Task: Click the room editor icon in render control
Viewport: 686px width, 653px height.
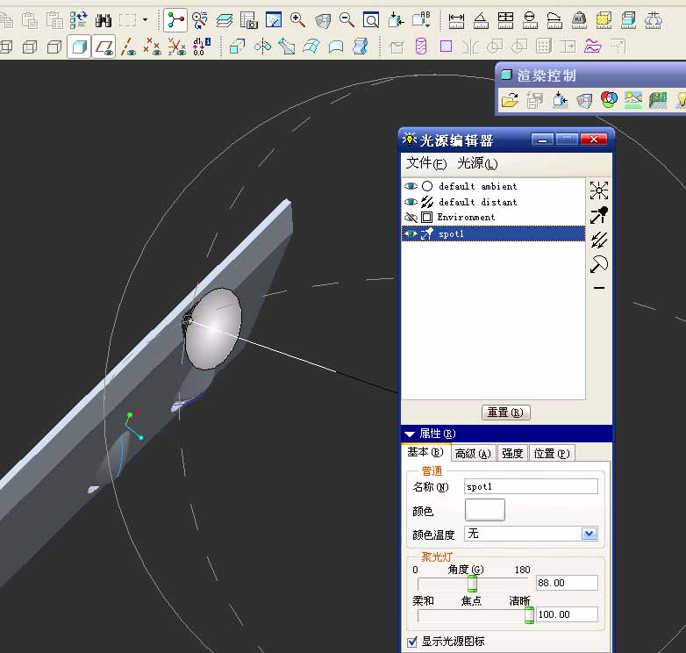Action: (x=658, y=100)
